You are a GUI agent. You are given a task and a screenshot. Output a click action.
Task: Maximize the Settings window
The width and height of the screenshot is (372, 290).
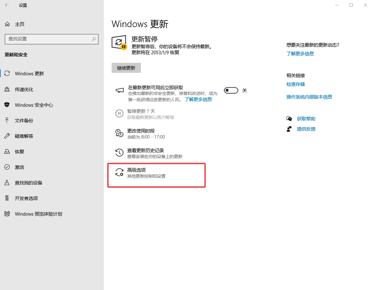click(351, 5)
